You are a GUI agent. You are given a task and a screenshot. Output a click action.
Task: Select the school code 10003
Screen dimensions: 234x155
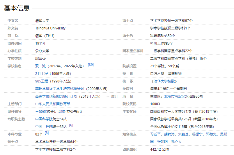(x=155, y=104)
